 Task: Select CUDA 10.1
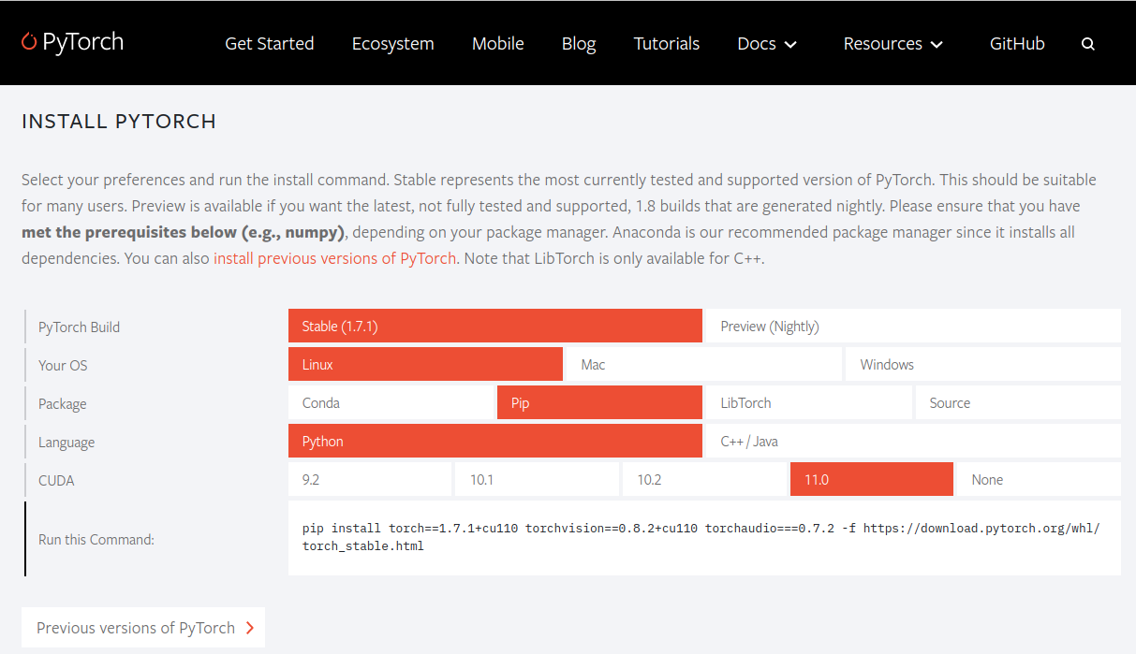538,479
